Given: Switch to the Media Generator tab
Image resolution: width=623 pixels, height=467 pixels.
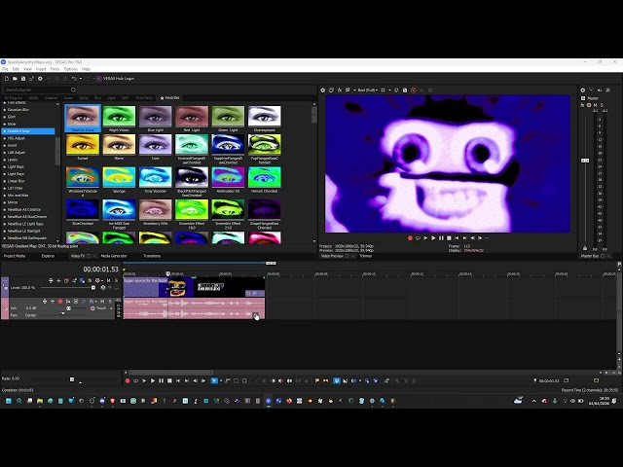Looking at the screenshot, I should pos(114,256).
